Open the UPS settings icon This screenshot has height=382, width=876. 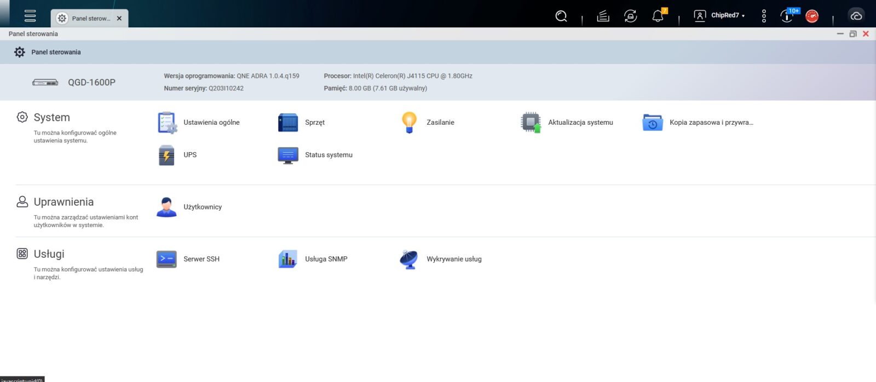(x=167, y=155)
